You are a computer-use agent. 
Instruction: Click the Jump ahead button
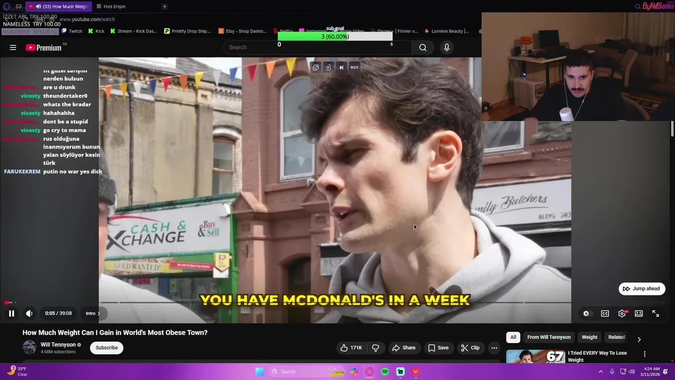click(642, 289)
